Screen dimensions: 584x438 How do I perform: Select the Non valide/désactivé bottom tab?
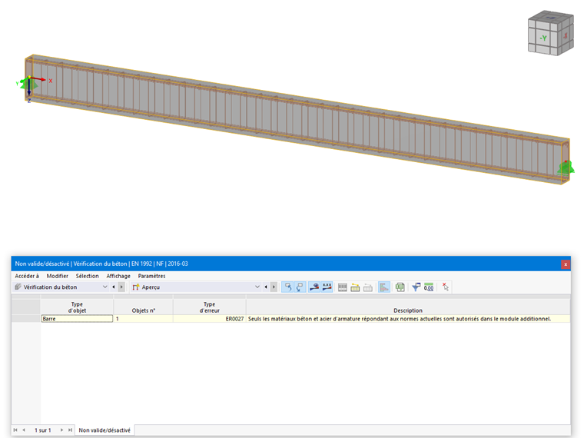[x=105, y=430]
